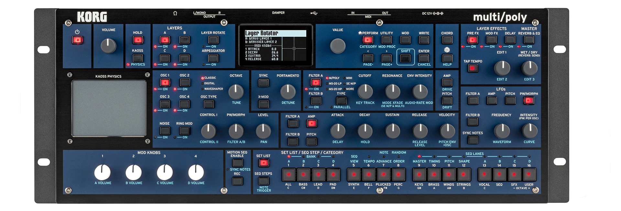This screenshot has width=621, height=211.
Task: Toggle the Hold button
Action: tap(138, 40)
